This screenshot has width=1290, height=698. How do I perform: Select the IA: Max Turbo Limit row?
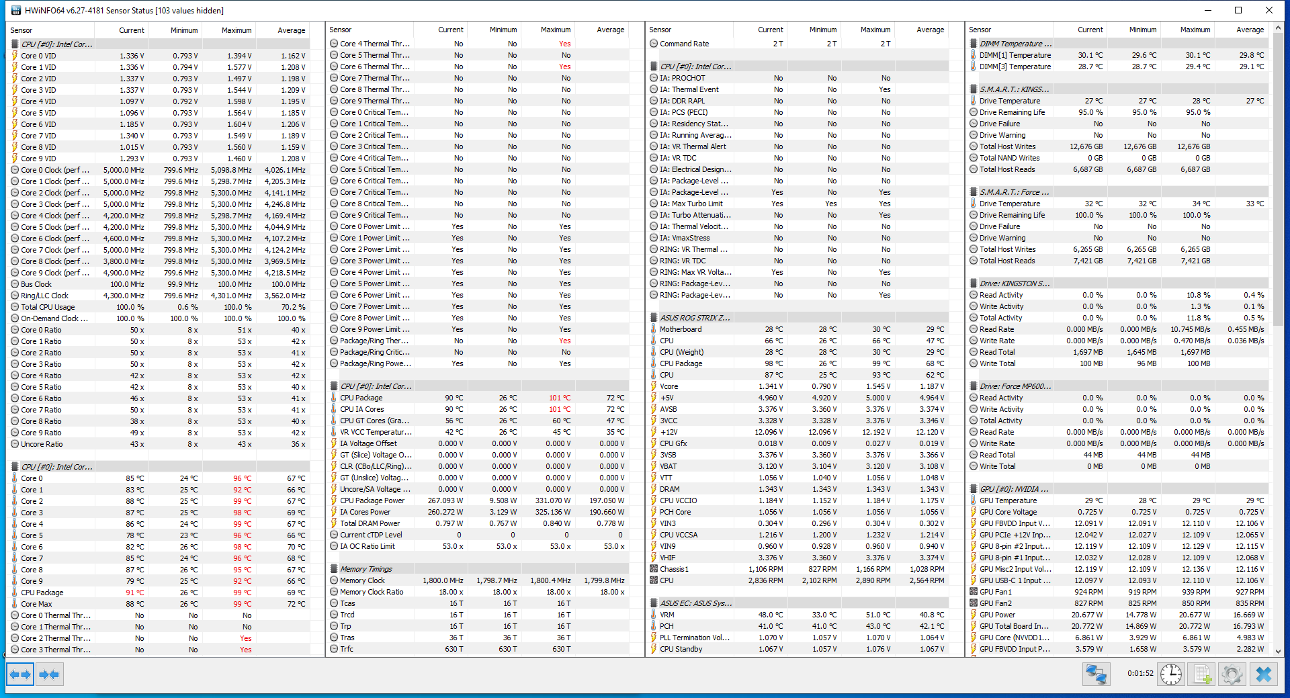(800, 204)
